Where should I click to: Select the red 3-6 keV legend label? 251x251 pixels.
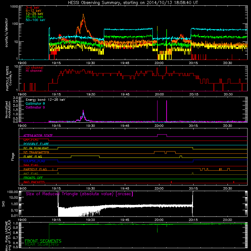[x=33, y=8]
